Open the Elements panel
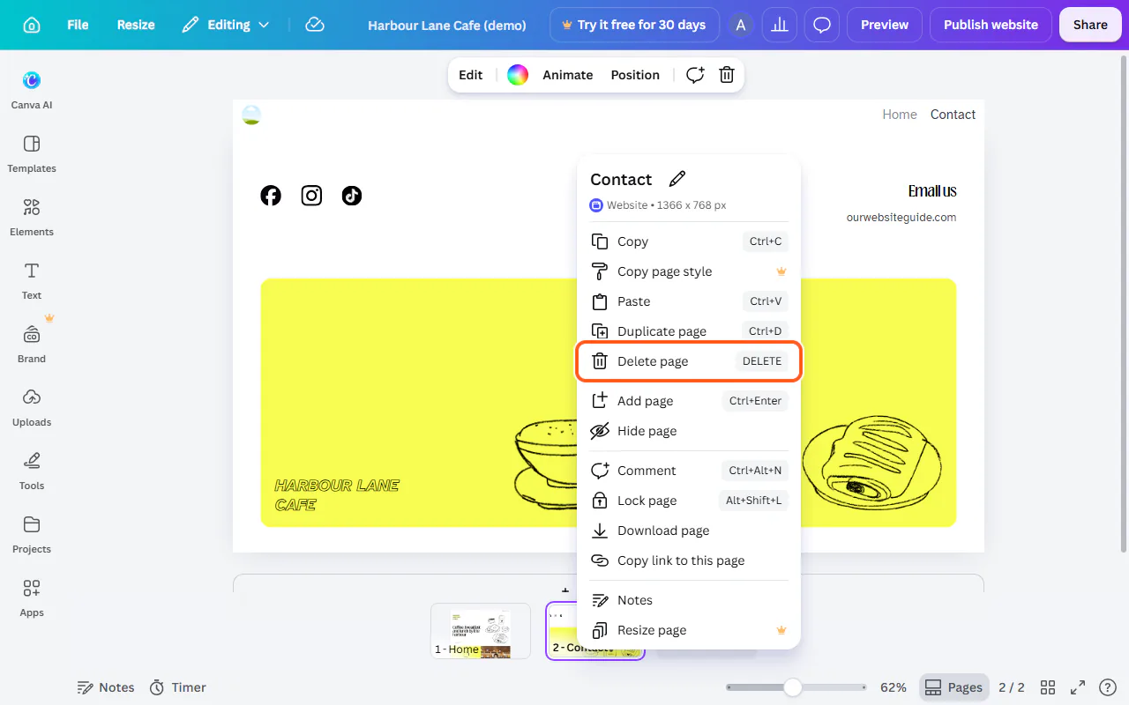 pyautogui.click(x=32, y=216)
